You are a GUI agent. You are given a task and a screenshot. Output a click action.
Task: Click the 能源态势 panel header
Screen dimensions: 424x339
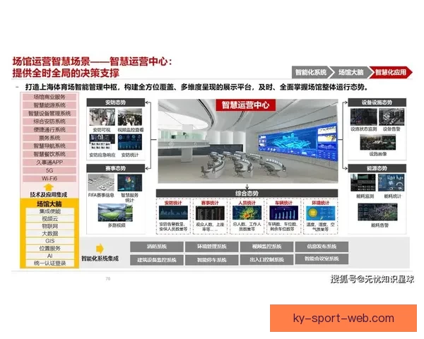[x=377, y=168]
